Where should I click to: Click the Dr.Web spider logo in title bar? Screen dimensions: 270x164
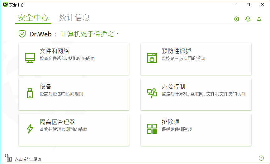pos(5,5)
